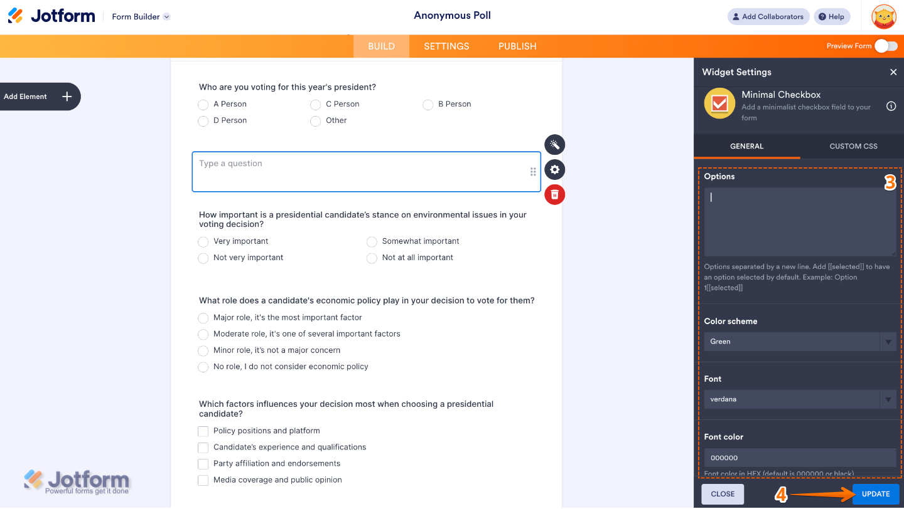The image size is (904, 509).
Task: Check 'Policy positions and platform'
Action: [203, 431]
